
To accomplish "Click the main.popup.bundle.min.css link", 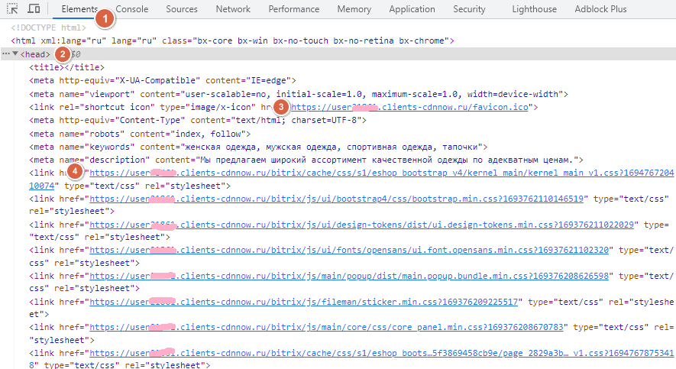I will pyautogui.click(x=351, y=276).
